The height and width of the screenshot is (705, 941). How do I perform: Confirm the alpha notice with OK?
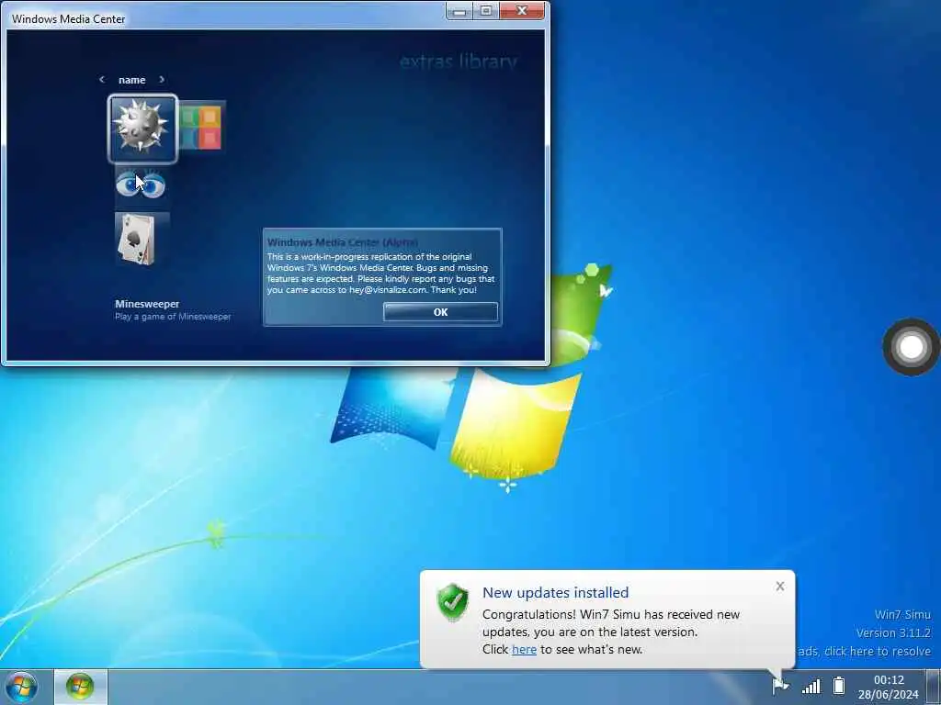click(440, 312)
